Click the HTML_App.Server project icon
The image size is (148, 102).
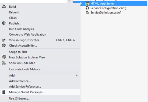tap(87, 3)
